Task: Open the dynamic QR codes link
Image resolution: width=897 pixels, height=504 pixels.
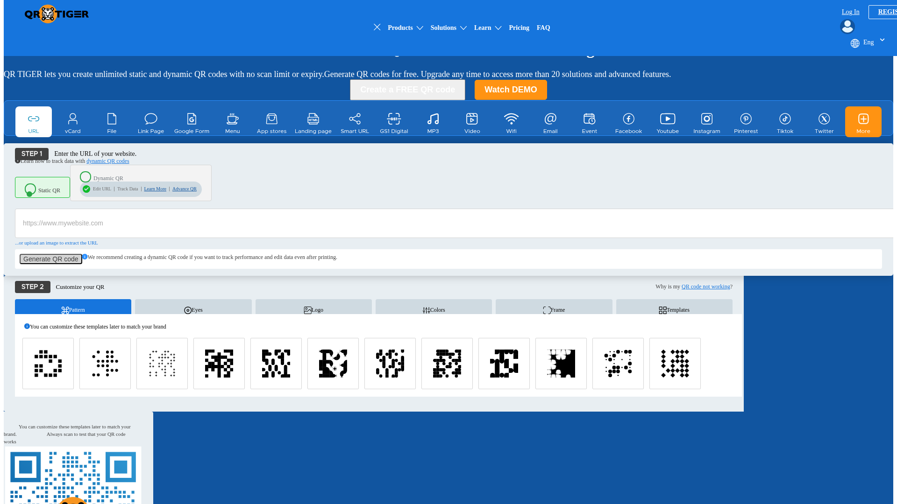Action: [x=108, y=161]
